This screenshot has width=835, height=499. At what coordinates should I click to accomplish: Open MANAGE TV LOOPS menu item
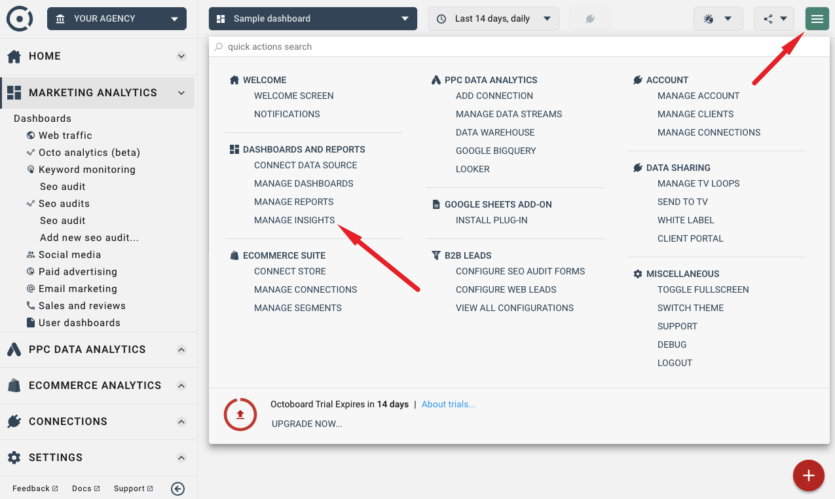(x=699, y=183)
